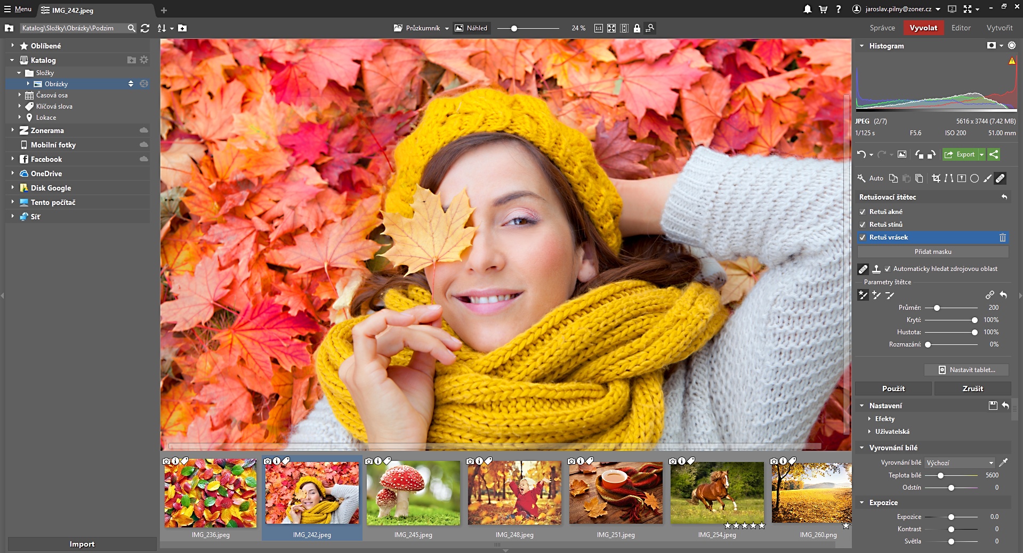Select the Crop tool icon
This screenshot has height=553, width=1023.
click(x=936, y=178)
